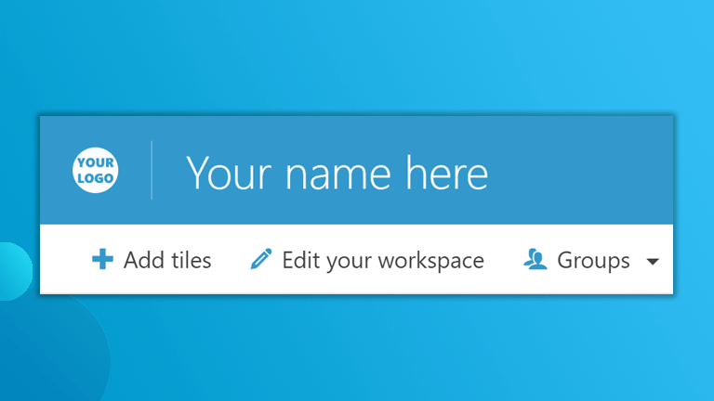The image size is (714, 401).
Task: Open the Groups menu label
Action: coord(593,261)
